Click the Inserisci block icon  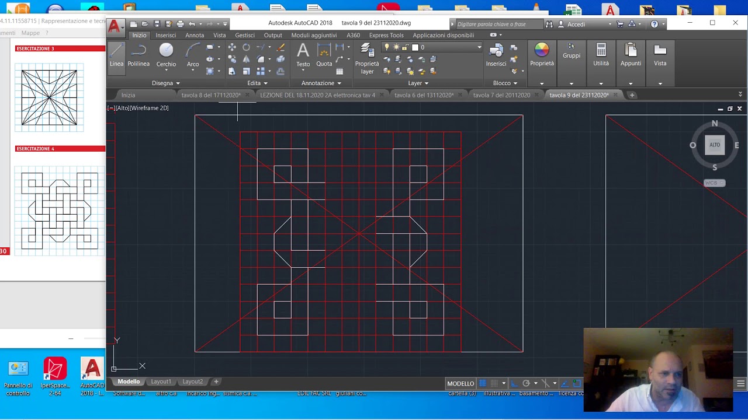496,55
